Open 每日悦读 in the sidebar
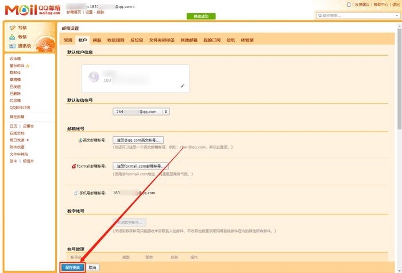Viewport: 402px width, 273px height. pos(17,140)
